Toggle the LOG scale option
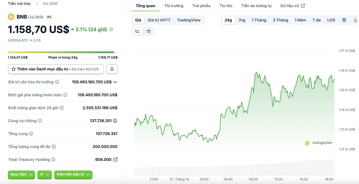Viewport: 359px width, 184px height. tap(331, 20)
